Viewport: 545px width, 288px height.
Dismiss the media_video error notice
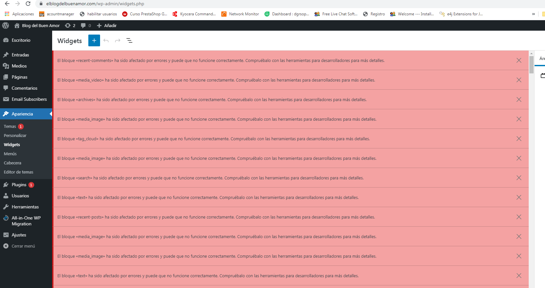[x=519, y=80]
